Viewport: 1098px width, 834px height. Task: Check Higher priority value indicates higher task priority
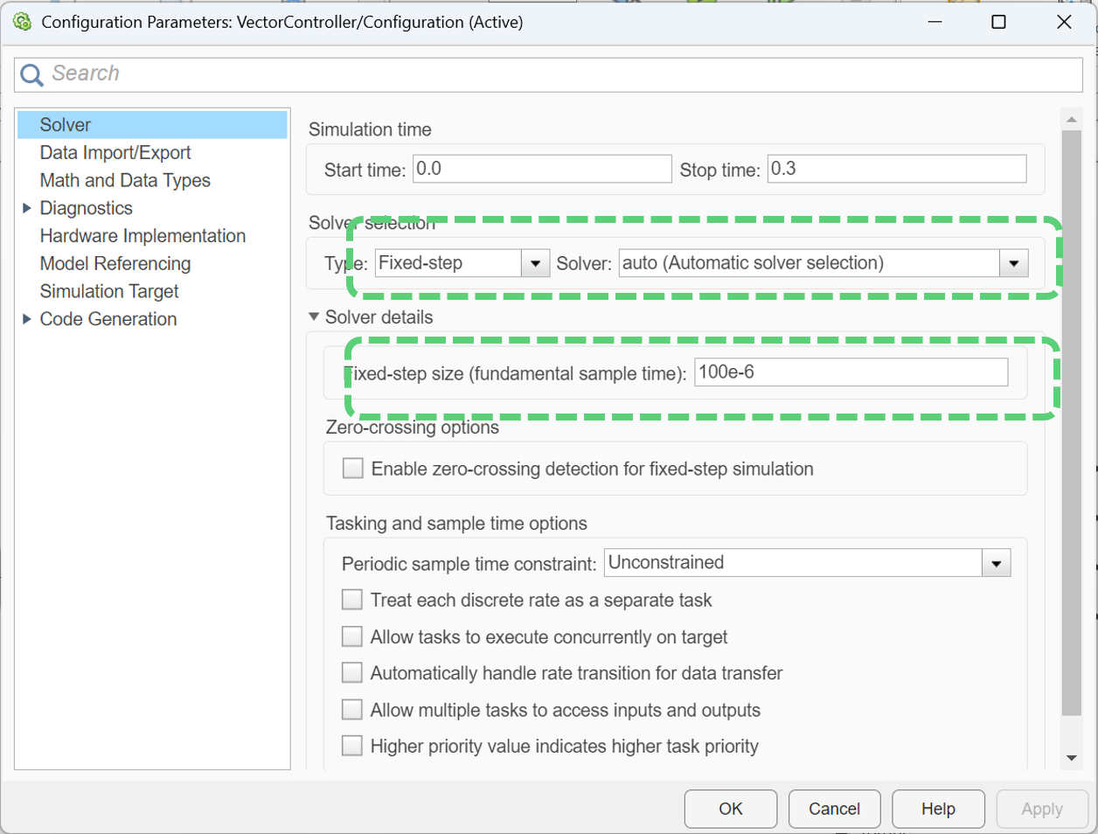click(352, 746)
